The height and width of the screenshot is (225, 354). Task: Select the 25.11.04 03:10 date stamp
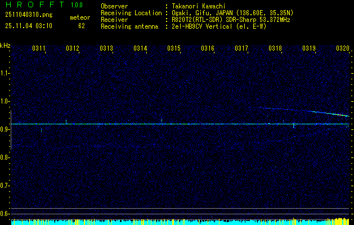[29, 26]
